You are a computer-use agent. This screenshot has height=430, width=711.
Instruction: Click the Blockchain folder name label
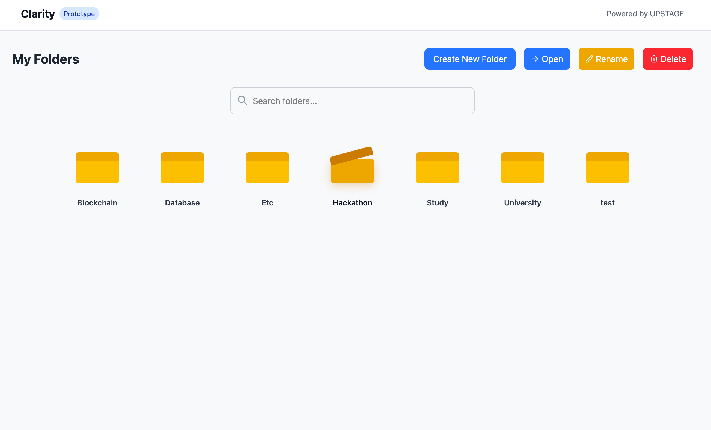coord(97,203)
